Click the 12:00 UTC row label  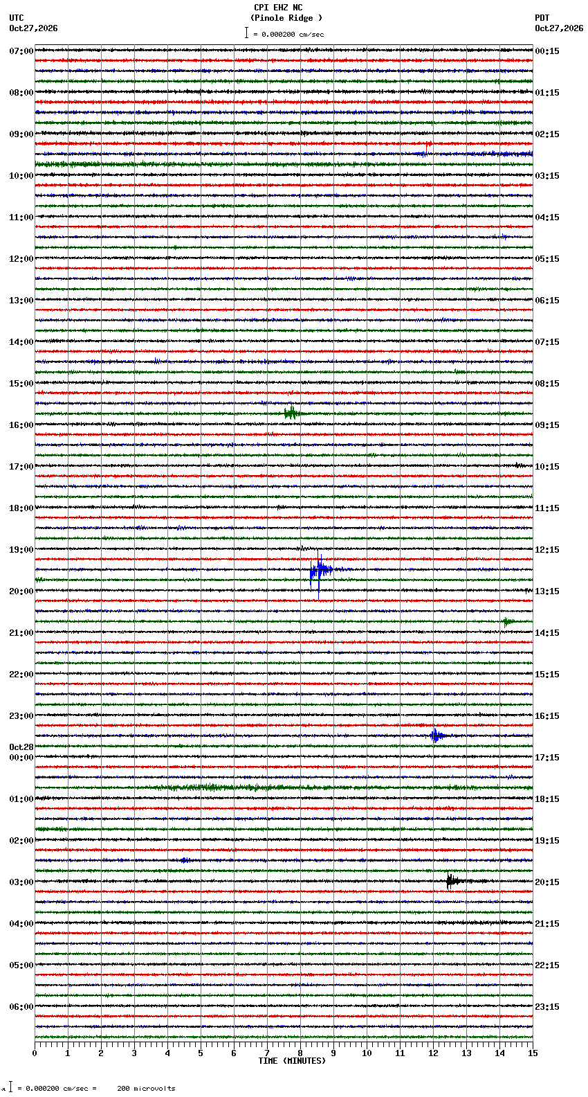point(21,259)
